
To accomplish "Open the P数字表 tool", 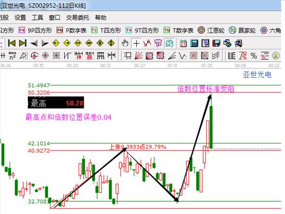I will 72,30.
